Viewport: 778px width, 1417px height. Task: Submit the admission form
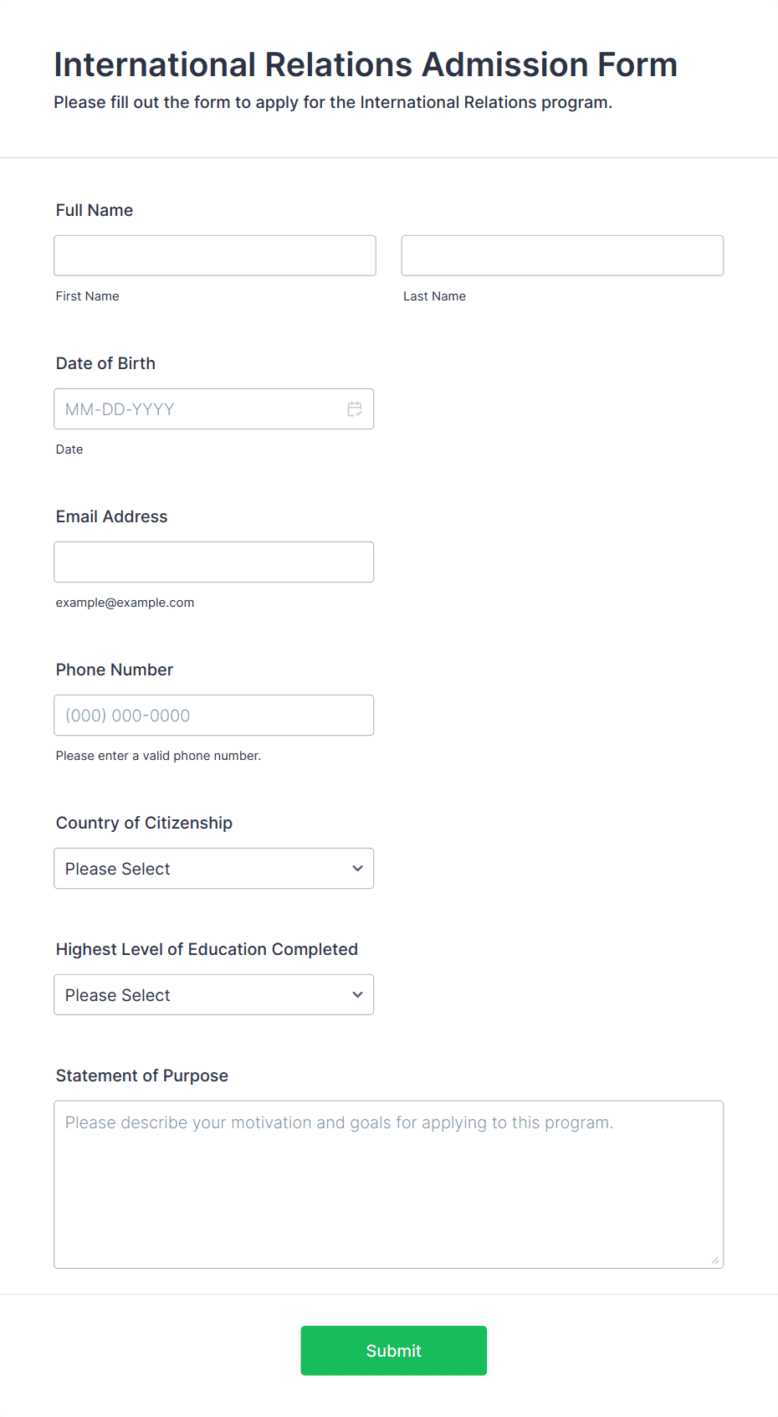[394, 1351]
